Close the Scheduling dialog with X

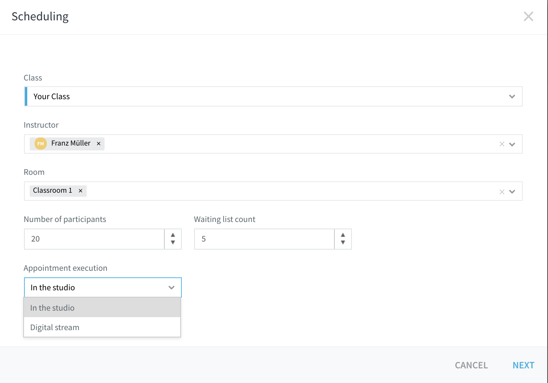coord(528,16)
